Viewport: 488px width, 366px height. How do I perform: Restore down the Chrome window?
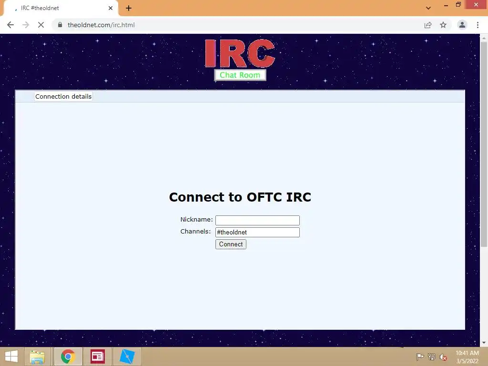click(458, 5)
